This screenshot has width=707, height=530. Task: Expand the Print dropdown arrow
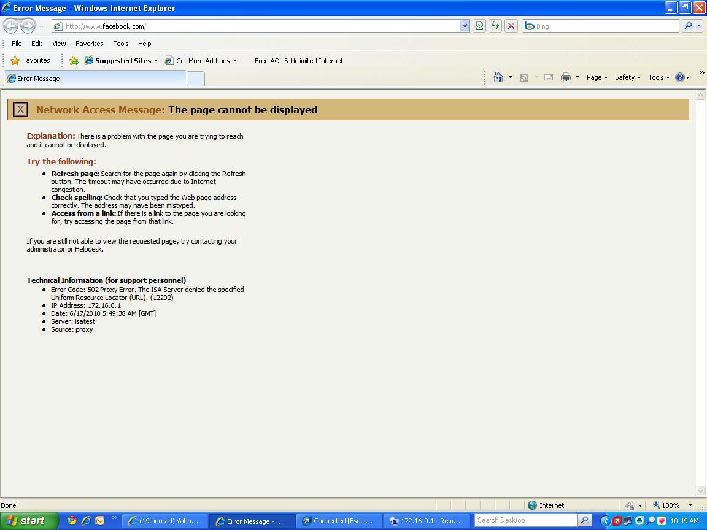click(578, 77)
